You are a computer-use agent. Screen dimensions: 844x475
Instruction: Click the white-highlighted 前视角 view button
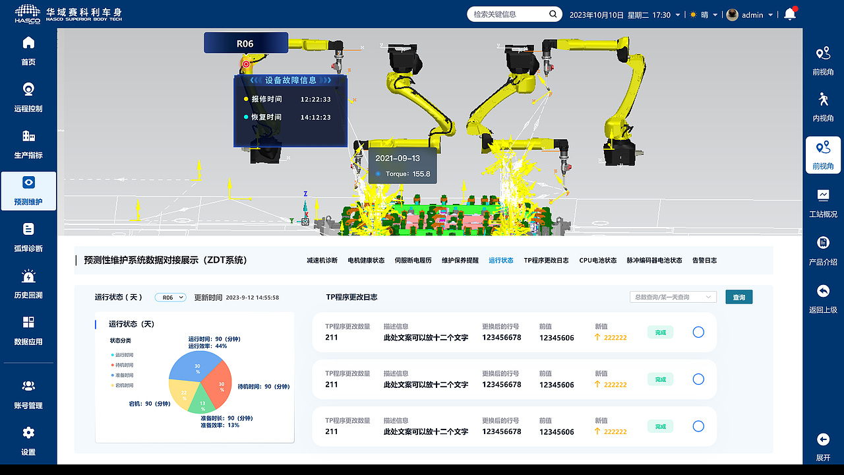[x=823, y=155]
